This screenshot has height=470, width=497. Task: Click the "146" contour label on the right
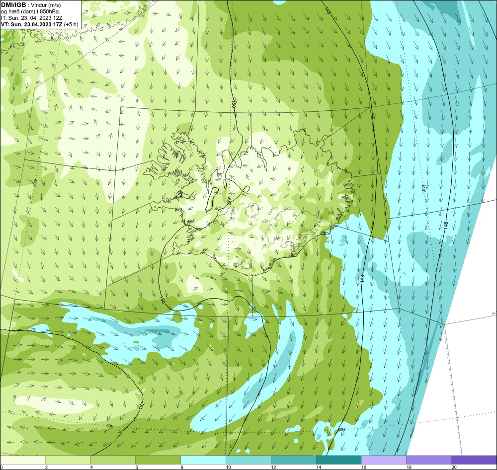pos(446,226)
